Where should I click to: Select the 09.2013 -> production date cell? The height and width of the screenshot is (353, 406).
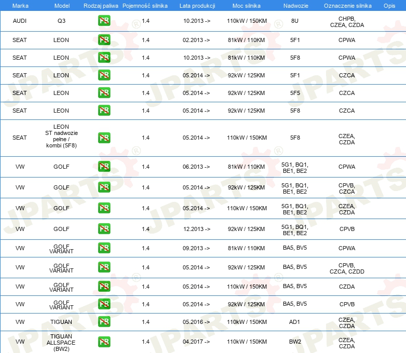click(x=196, y=248)
